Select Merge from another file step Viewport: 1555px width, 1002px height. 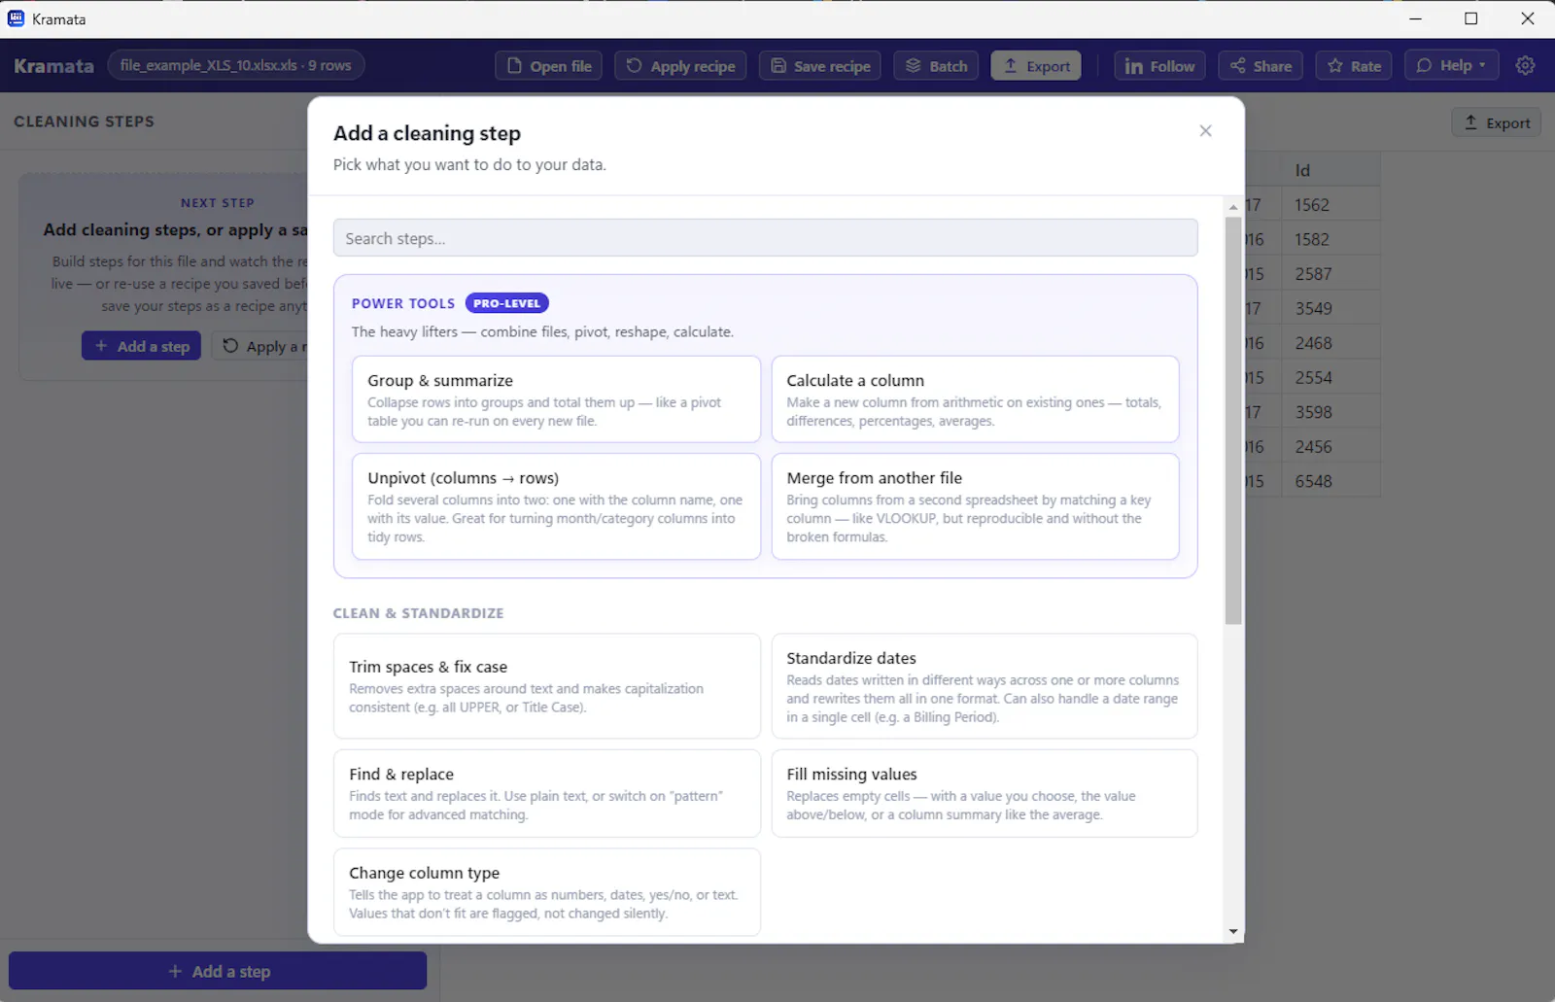(975, 506)
